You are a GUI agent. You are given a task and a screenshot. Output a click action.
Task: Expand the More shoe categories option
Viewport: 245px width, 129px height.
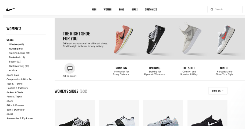(x=13, y=70)
